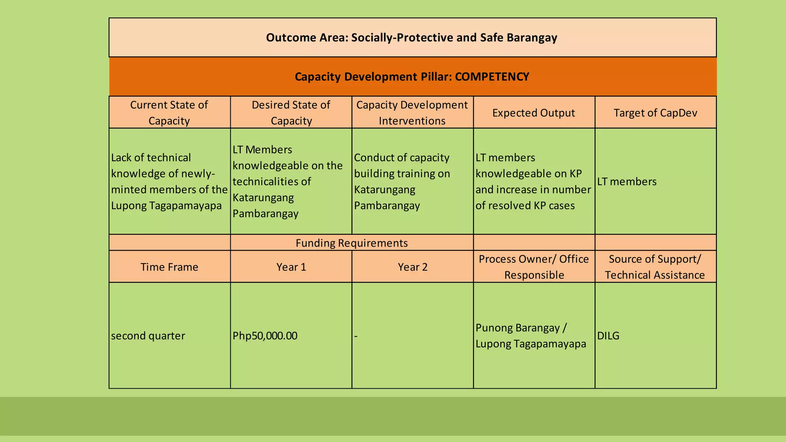
Task: Click the increase in resolved KP cases cell
Action: (x=533, y=181)
